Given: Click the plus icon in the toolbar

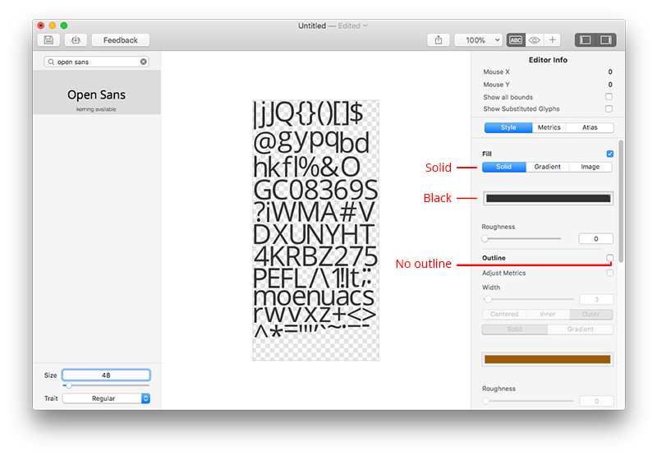Looking at the screenshot, I should click(553, 39).
